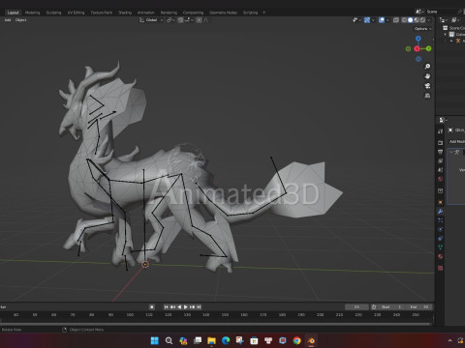Open the Output properties tab
This screenshot has height=348, width=465.
click(x=441, y=152)
